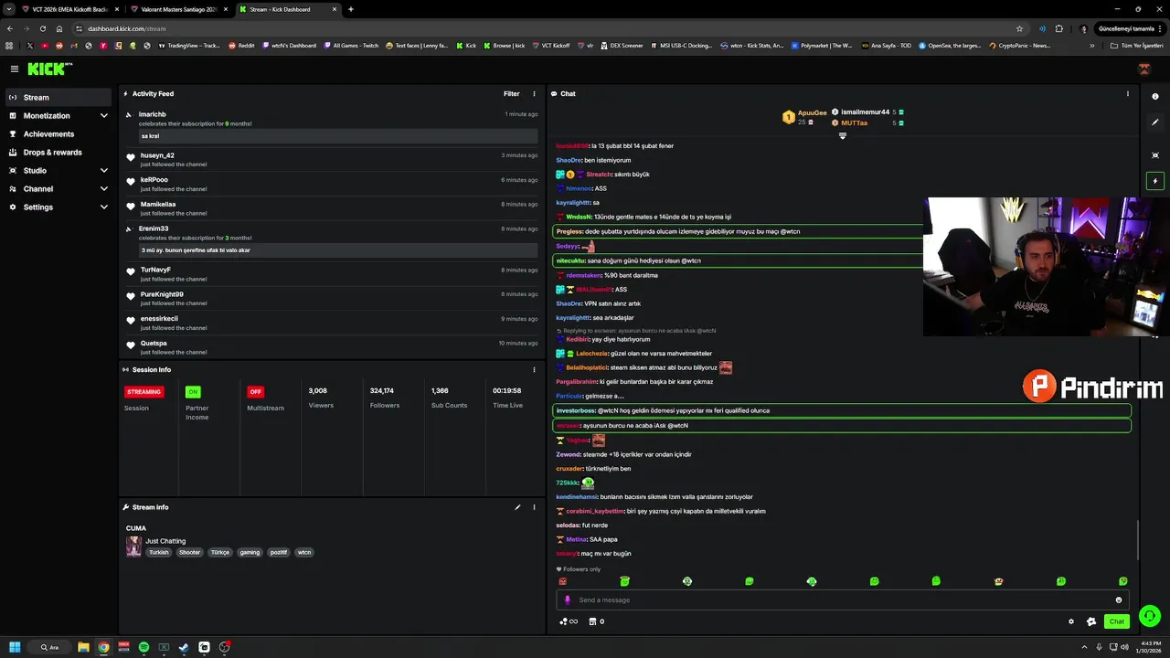The image size is (1170, 658).
Task: Click the chat identity badge icon
Action: [x=1090, y=621]
